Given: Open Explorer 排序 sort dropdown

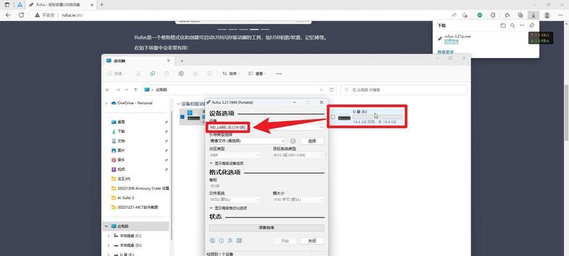Looking at the screenshot, I should click(x=231, y=74).
